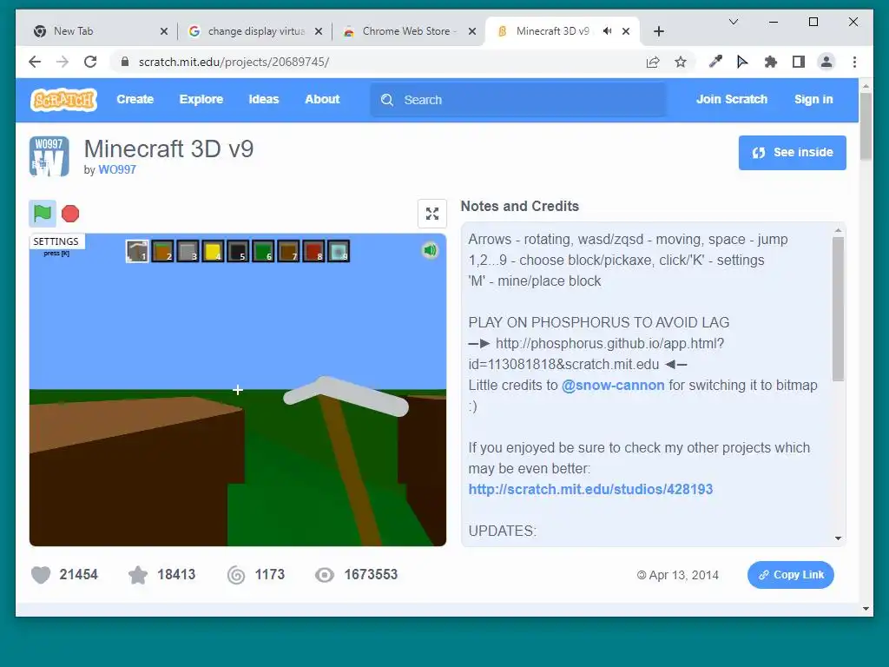The image size is (889, 667).
Task: Click the views eye icon
Action: pyautogui.click(x=325, y=575)
